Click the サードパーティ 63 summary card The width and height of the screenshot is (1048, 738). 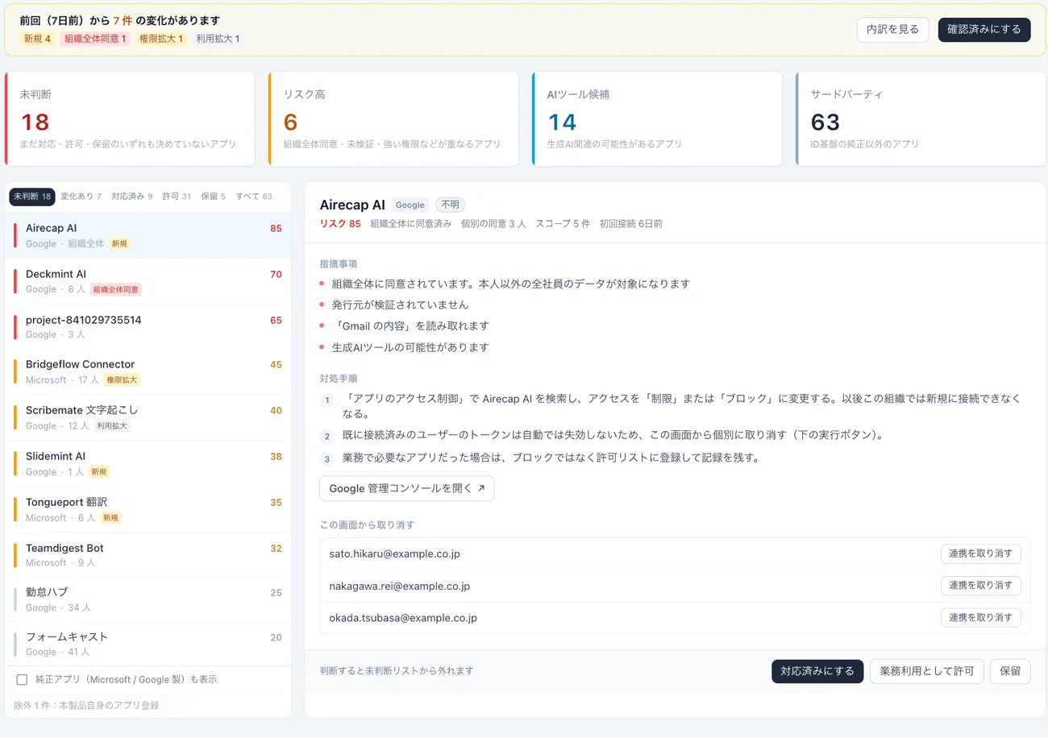[x=921, y=119]
